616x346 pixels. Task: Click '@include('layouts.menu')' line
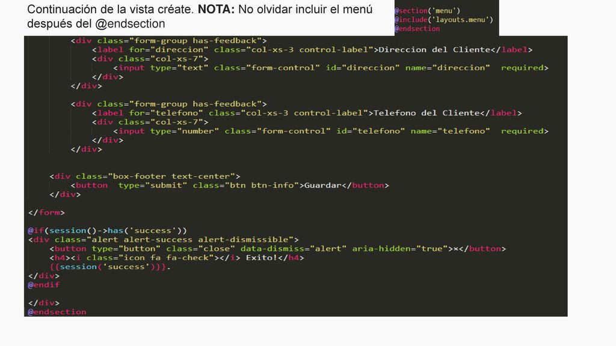click(444, 20)
